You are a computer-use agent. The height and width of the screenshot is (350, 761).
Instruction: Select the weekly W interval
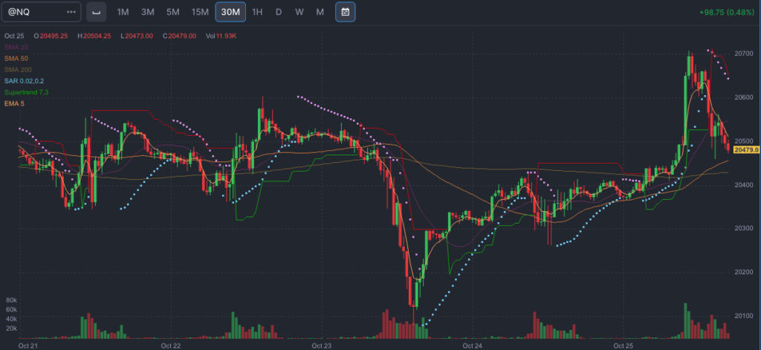click(299, 12)
